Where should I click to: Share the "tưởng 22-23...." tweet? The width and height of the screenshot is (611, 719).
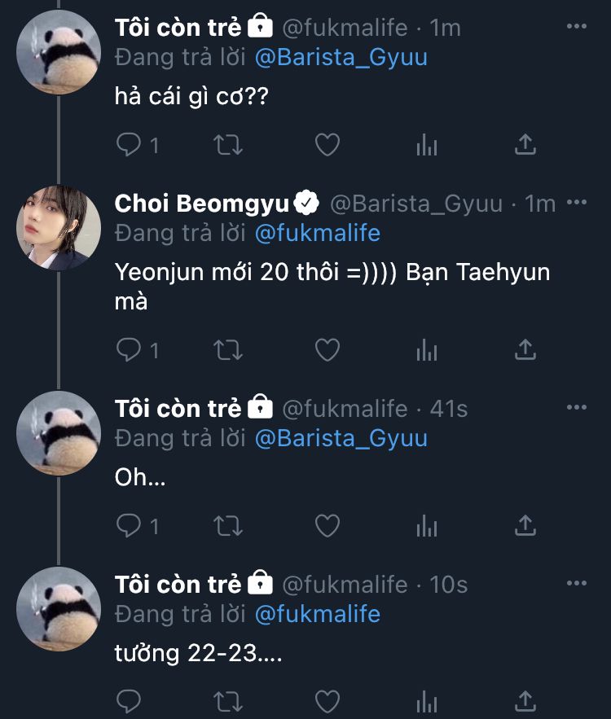point(526,702)
